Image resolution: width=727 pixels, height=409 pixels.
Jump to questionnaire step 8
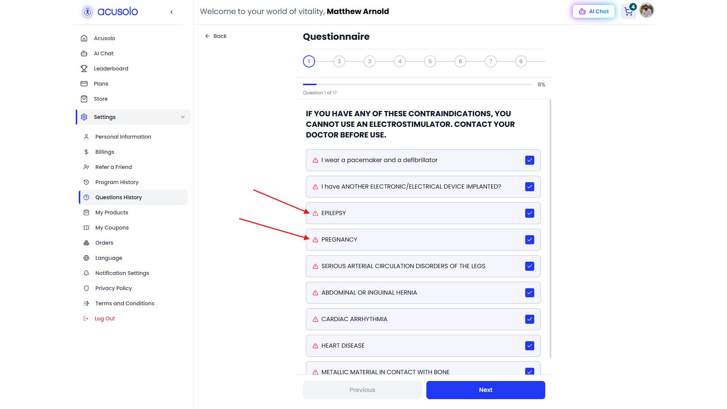pos(521,61)
